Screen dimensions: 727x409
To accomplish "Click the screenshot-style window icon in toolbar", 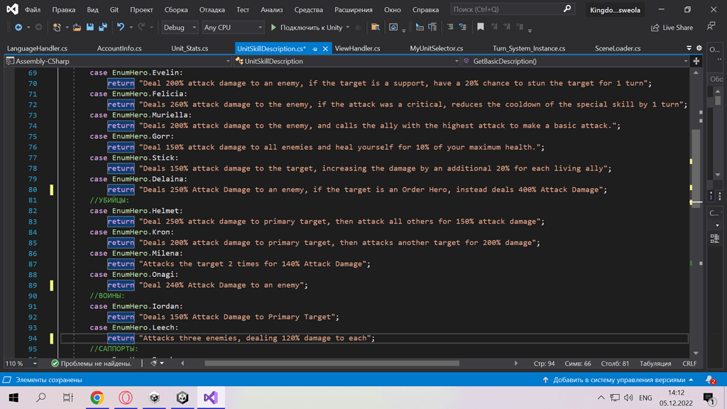I will pyautogui.click(x=393, y=28).
